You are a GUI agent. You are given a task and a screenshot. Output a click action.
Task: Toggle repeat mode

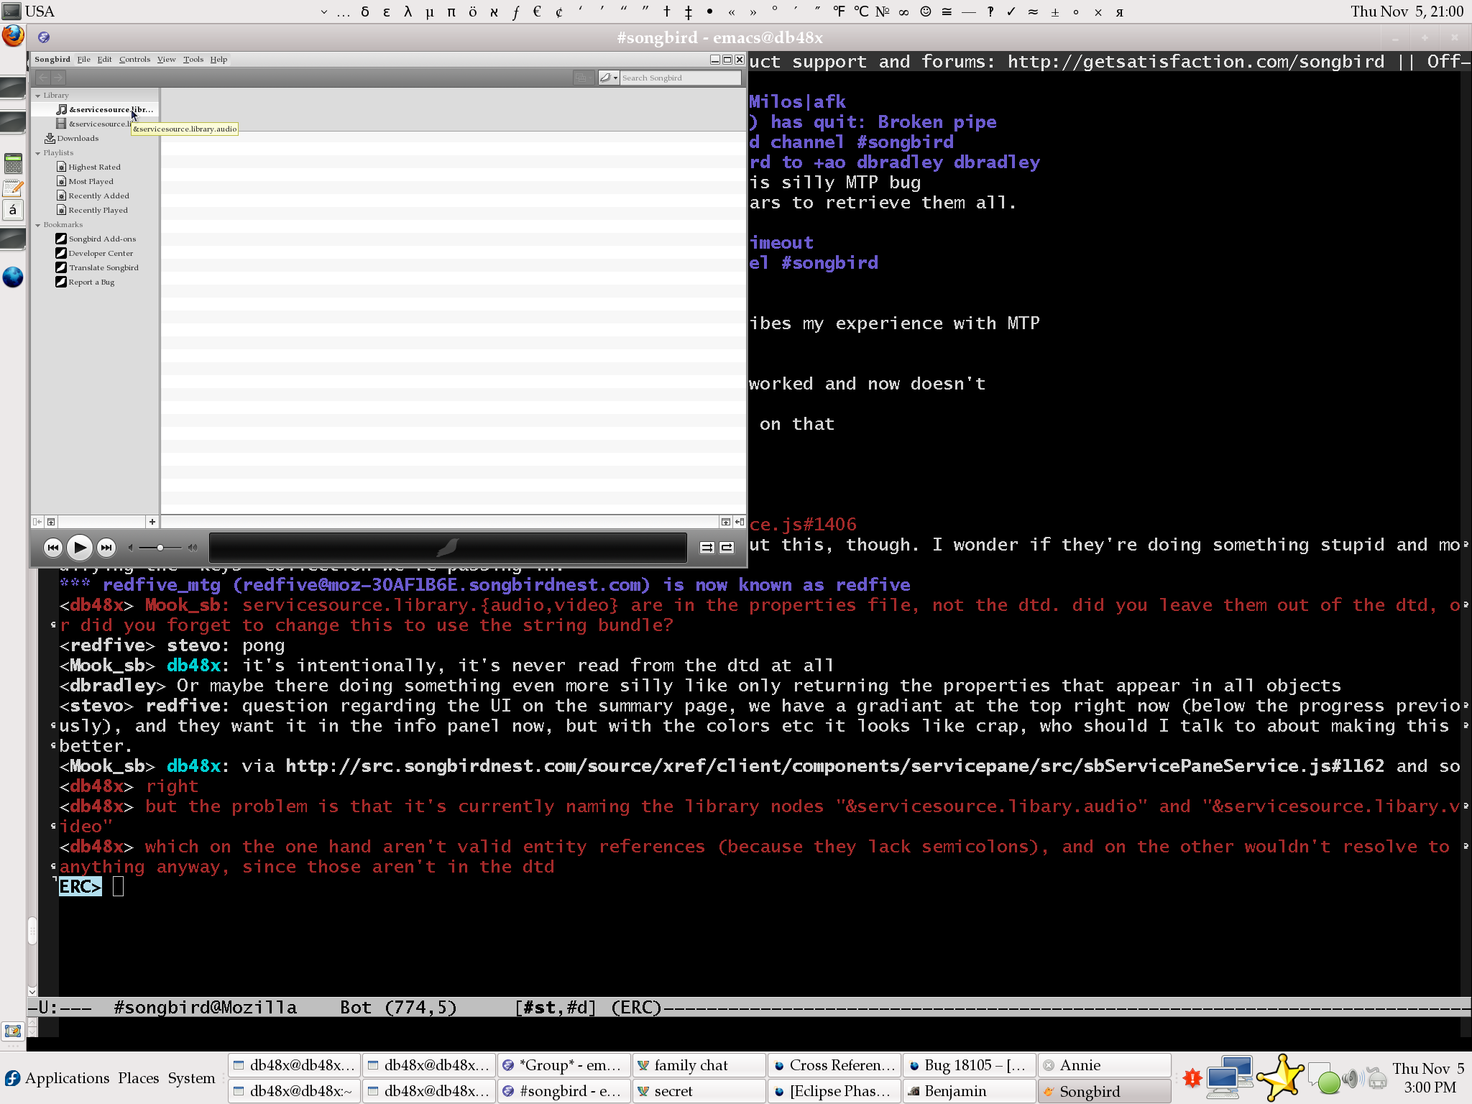[x=727, y=548]
